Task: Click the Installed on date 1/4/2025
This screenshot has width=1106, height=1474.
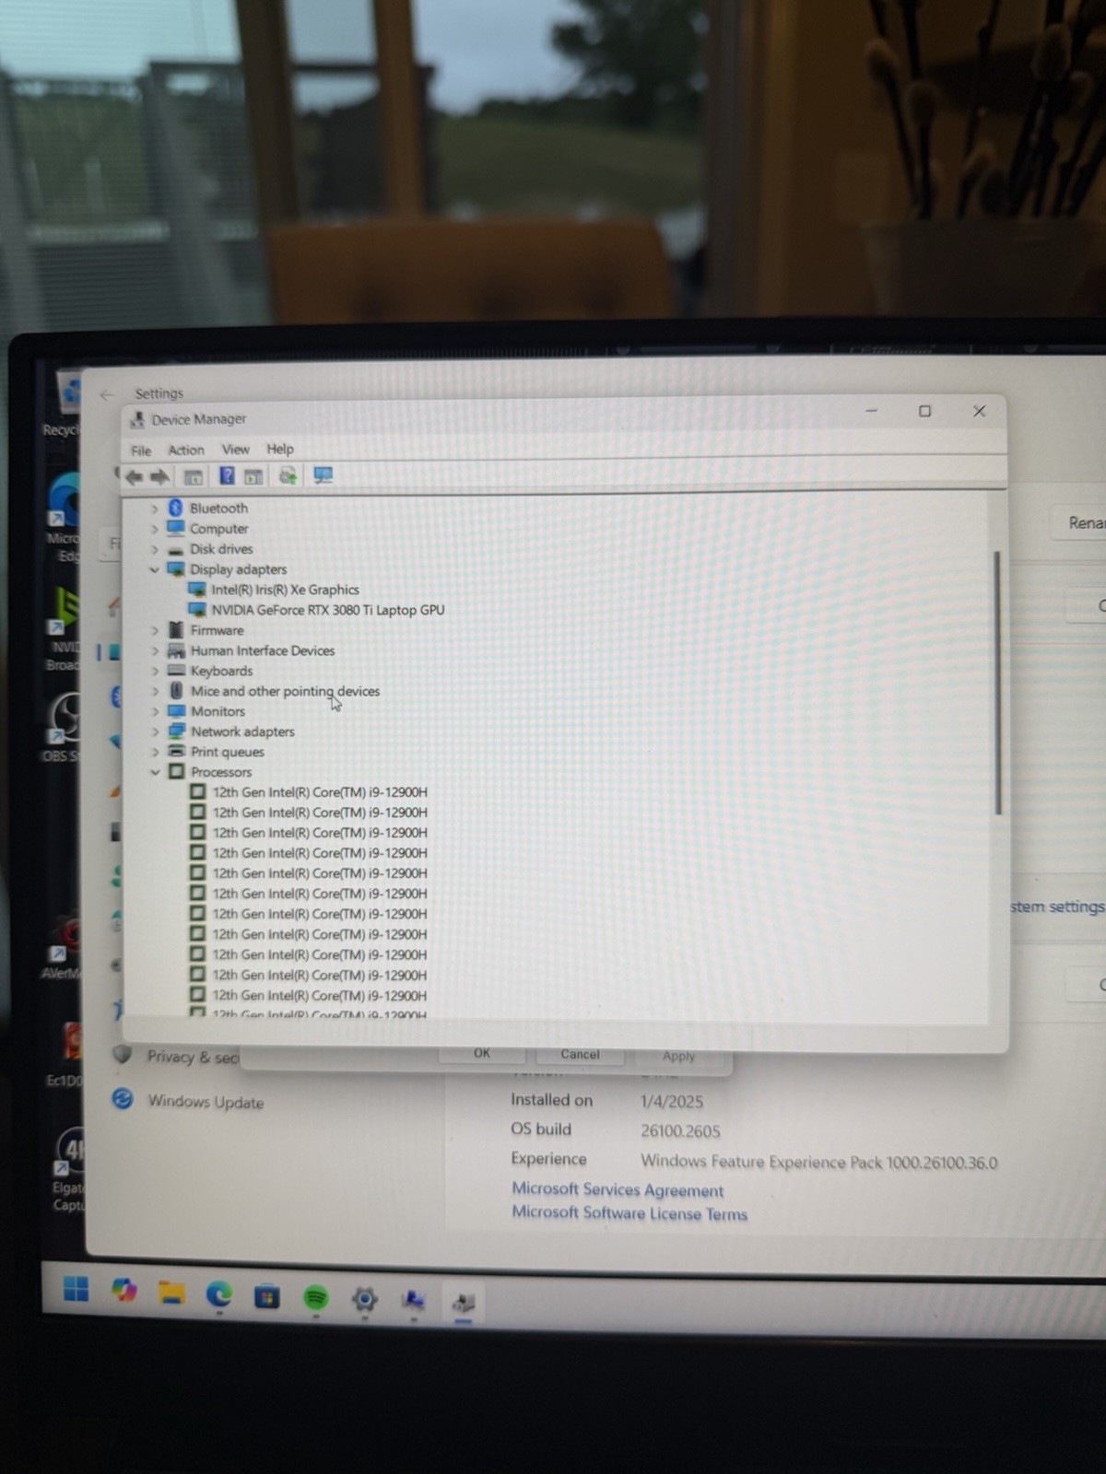Action: coord(672,1102)
